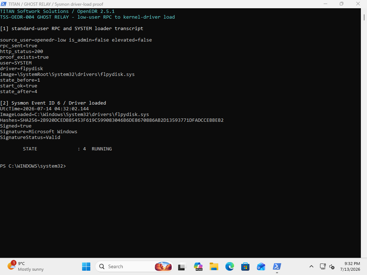Click the 'ImageLoaded=C:\Windows\System32\drivers\flpydisk.sys' line

coord(75,115)
